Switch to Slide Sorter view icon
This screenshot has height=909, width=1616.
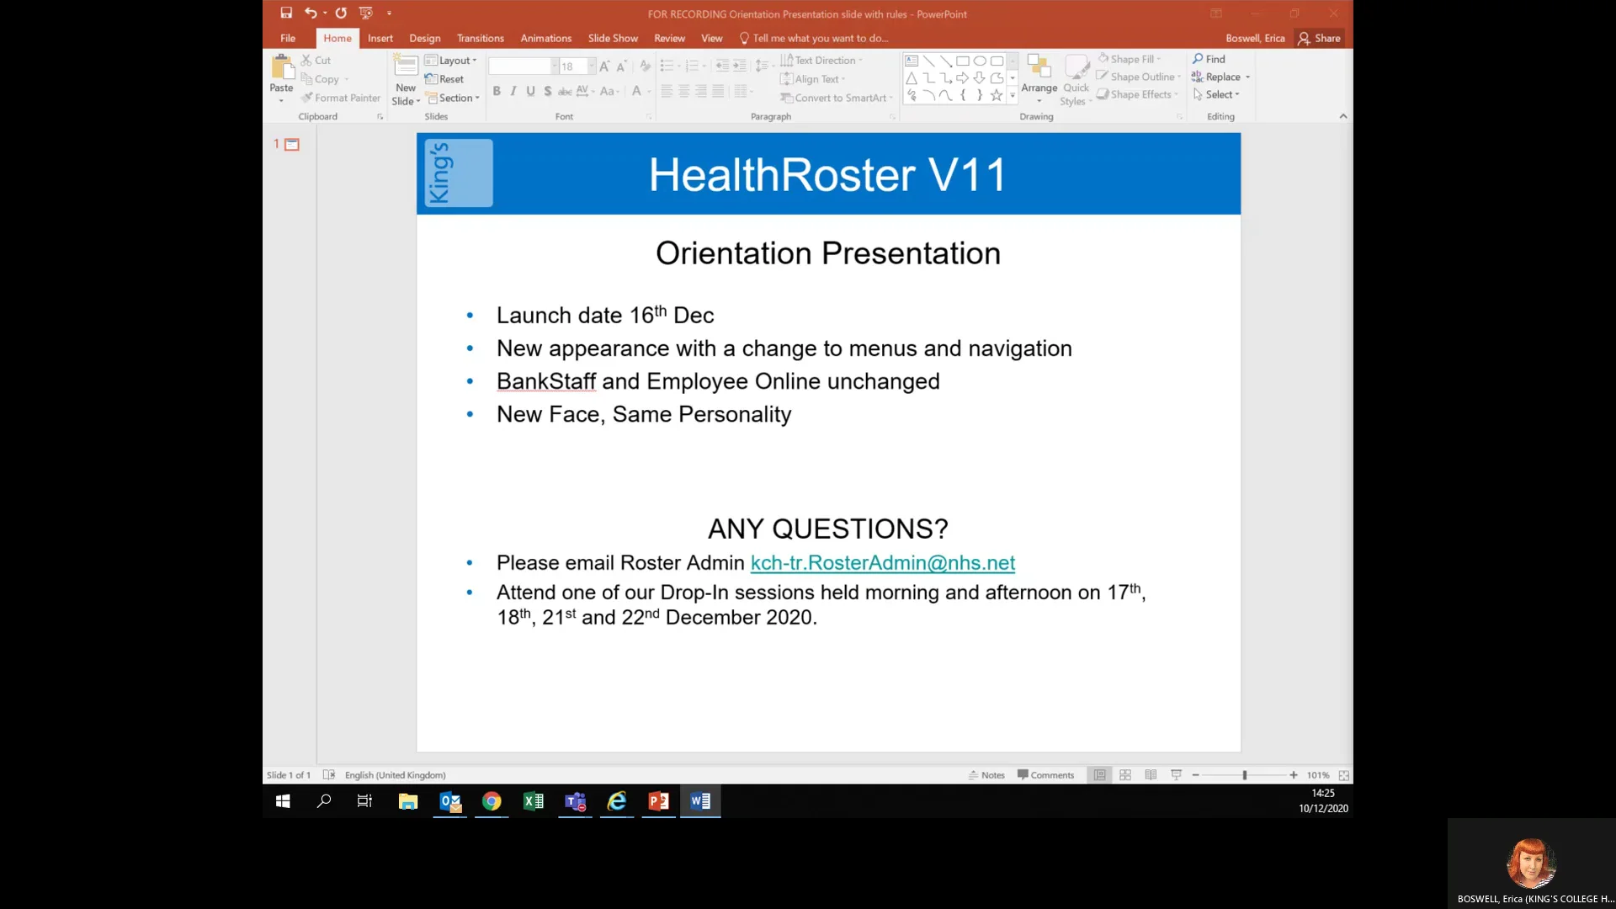point(1125,775)
